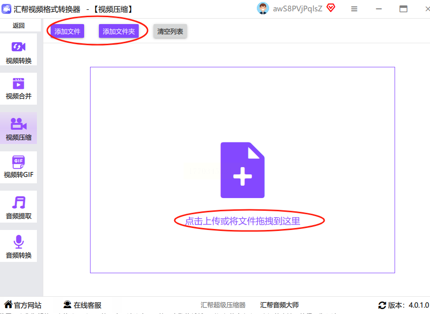
Task: Open the hamburger menu icon
Action: tap(354, 9)
